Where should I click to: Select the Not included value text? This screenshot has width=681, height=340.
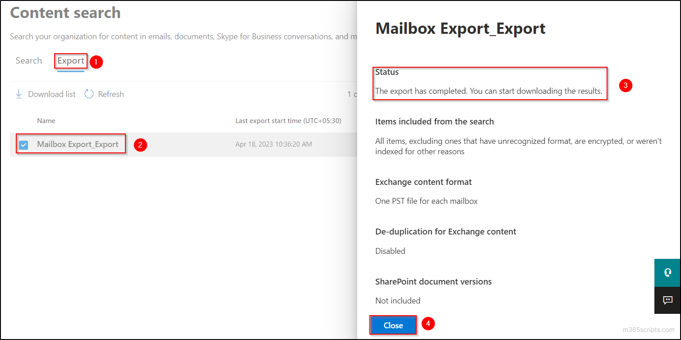click(398, 300)
